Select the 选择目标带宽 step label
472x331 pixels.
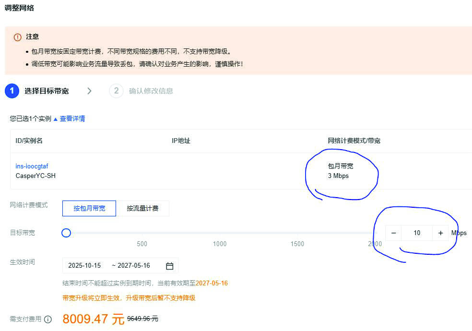(x=47, y=91)
